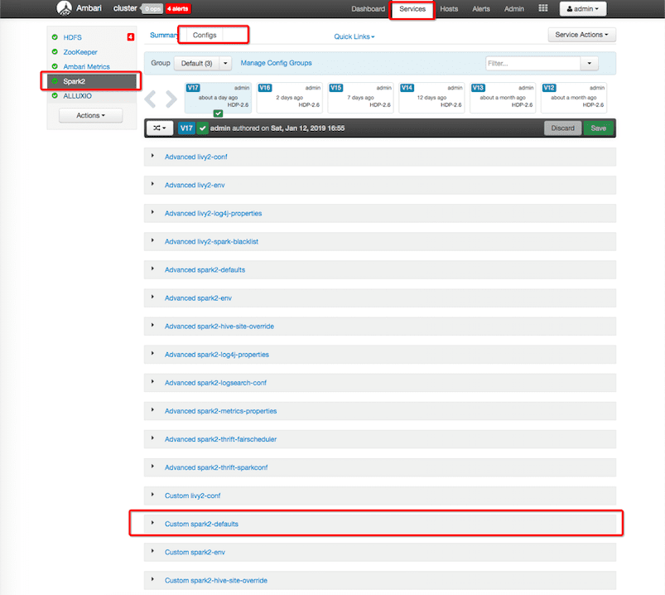Screen dimensions: 665x595
Task: Click the HDFS red alert badge
Action: (x=131, y=37)
